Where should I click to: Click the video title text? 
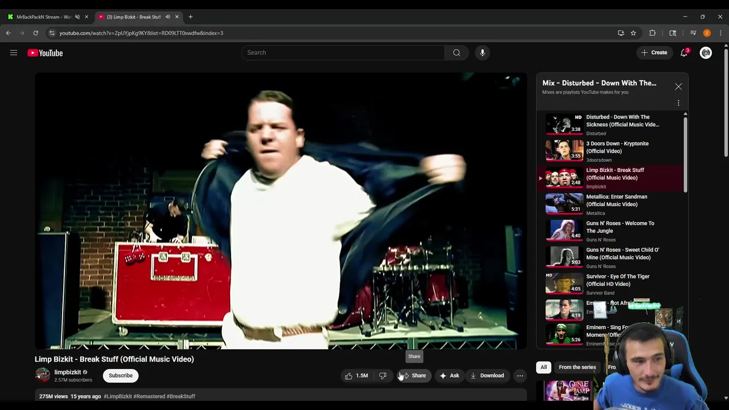pyautogui.click(x=114, y=359)
